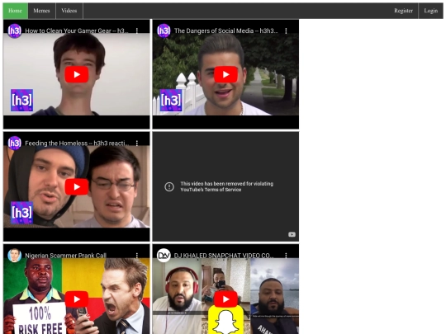Click YouTube logo icon on the removed video
This screenshot has width=446, height=334.
pos(292,234)
